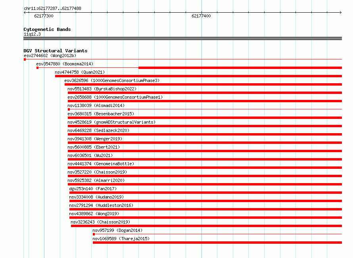Image resolution: width=353 pixels, height=258 pixels.
Task: Select dgv253n140 (Fan2017) label
Action: coord(93,189)
